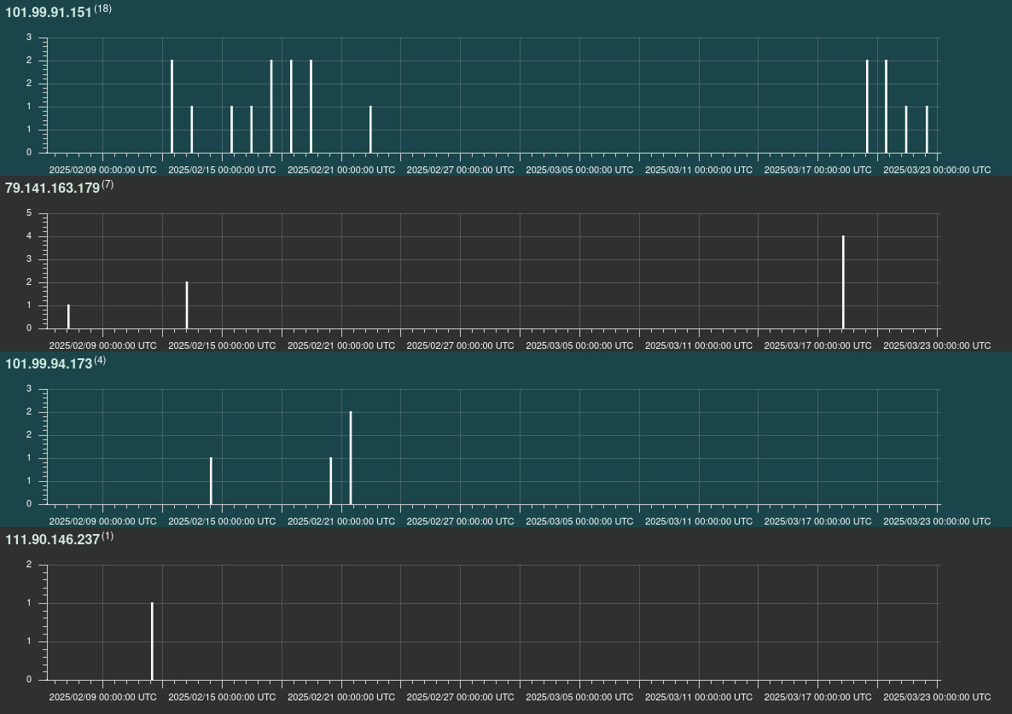The height and width of the screenshot is (714, 1012).
Task: Click the 2025/02/27 label under second chart
Action: (460, 345)
